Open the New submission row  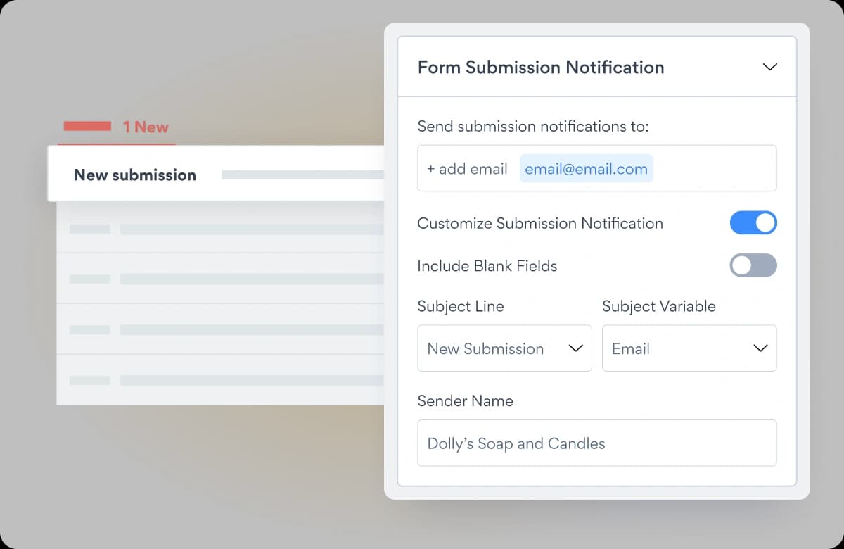[x=217, y=174]
